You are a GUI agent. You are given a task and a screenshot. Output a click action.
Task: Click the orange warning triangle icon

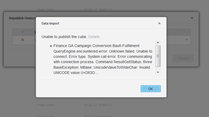coord(23,40)
